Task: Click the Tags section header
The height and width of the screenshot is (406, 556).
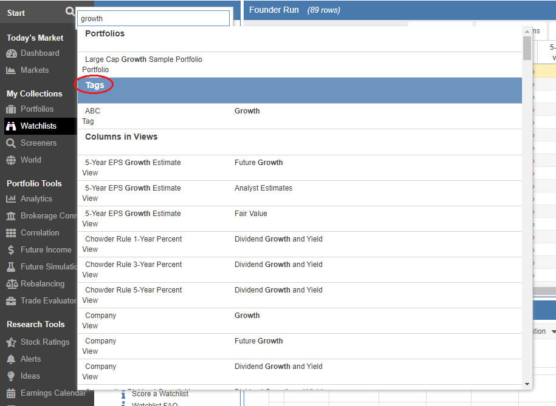Action: click(x=95, y=86)
